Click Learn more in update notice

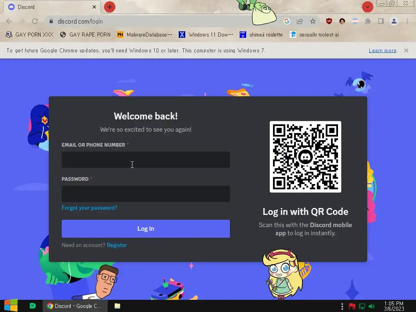click(382, 50)
